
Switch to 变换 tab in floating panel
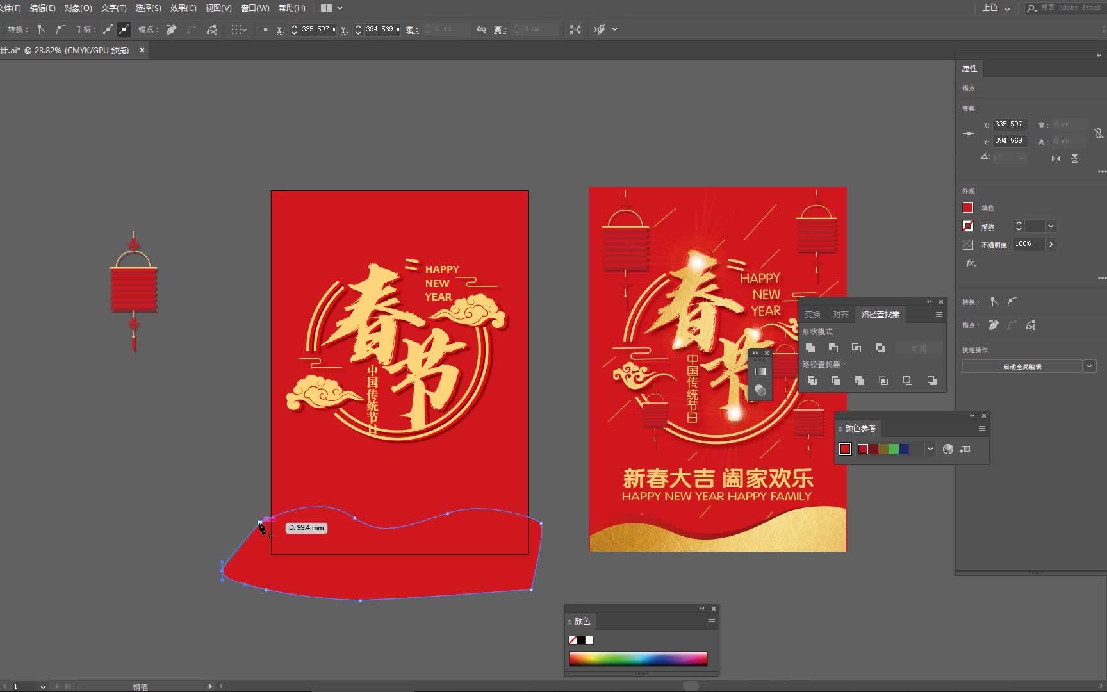tap(812, 315)
